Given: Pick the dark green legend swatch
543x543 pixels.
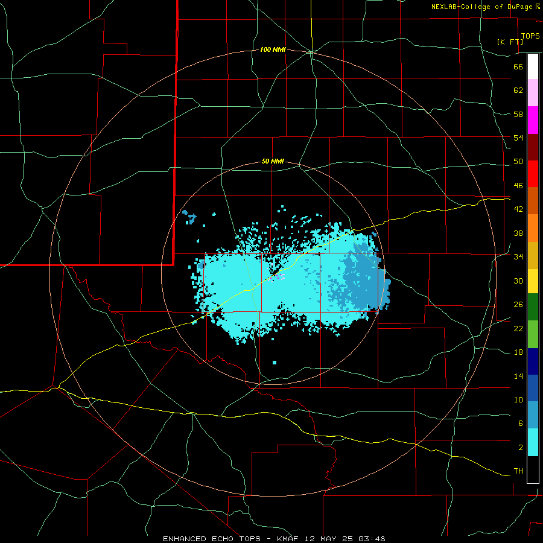Looking at the screenshot, I should tap(533, 307).
